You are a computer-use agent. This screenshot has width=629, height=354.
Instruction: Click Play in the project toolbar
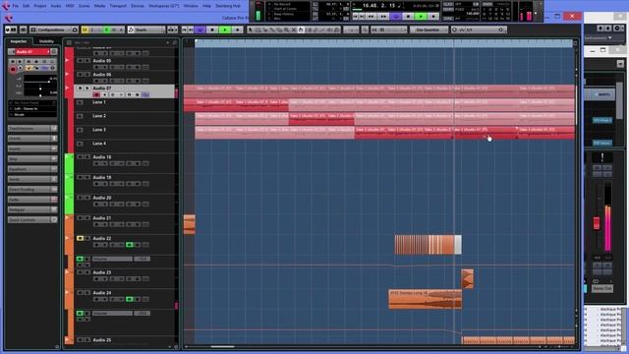[x=225, y=29]
